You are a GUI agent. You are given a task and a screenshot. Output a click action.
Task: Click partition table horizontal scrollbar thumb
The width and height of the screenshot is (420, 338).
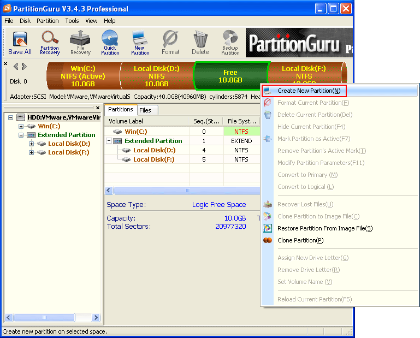point(187,191)
